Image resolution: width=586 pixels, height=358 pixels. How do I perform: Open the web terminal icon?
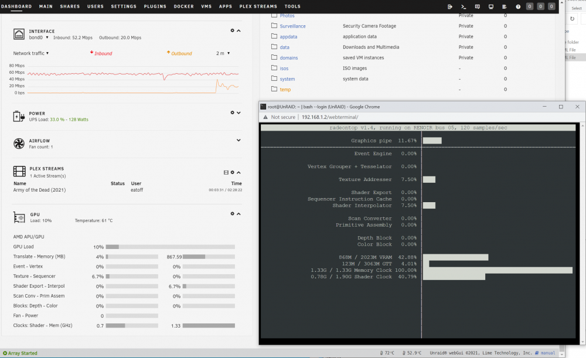pos(464,6)
